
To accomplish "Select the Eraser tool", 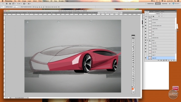I will (133, 60).
